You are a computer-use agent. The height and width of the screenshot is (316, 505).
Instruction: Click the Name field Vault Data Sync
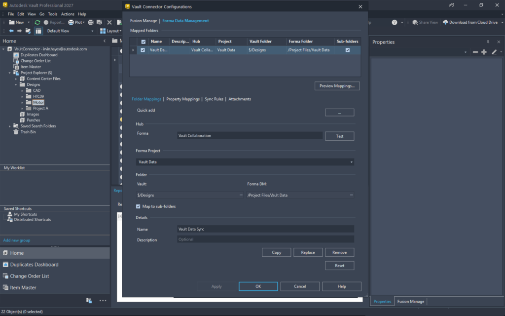265,229
